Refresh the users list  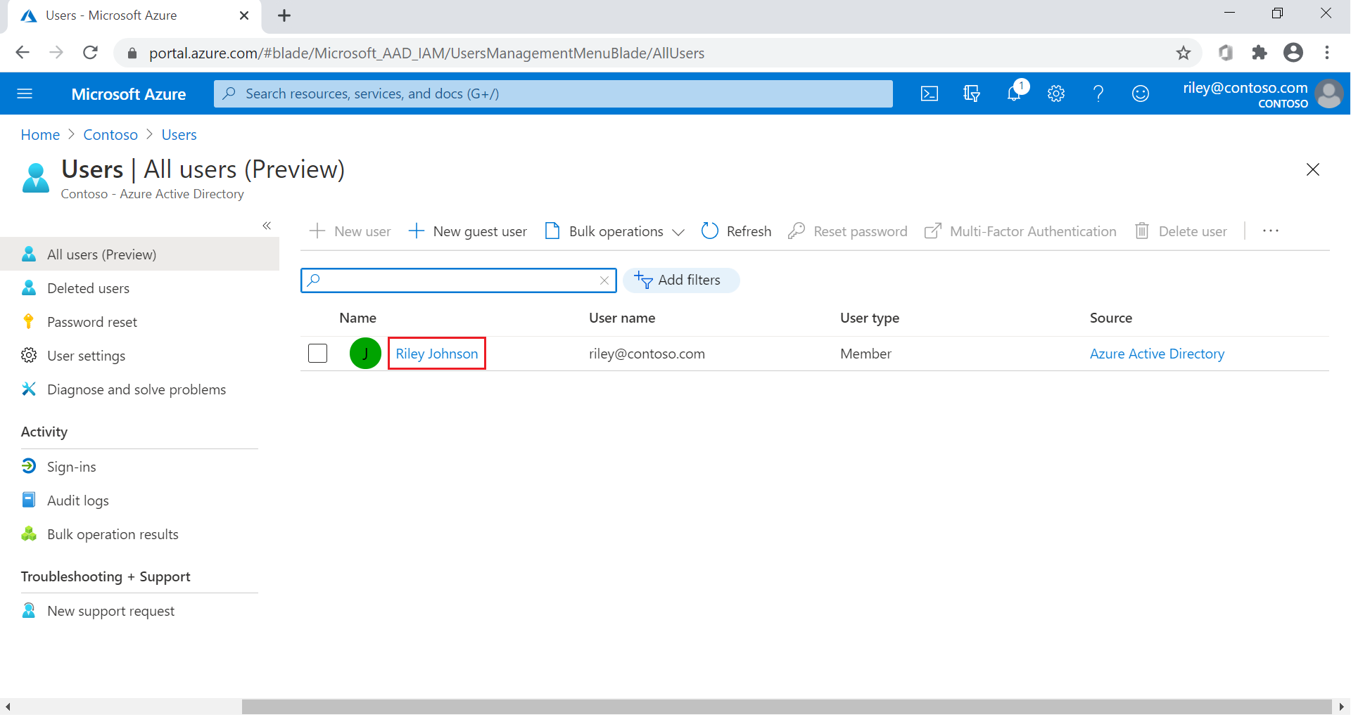736,231
